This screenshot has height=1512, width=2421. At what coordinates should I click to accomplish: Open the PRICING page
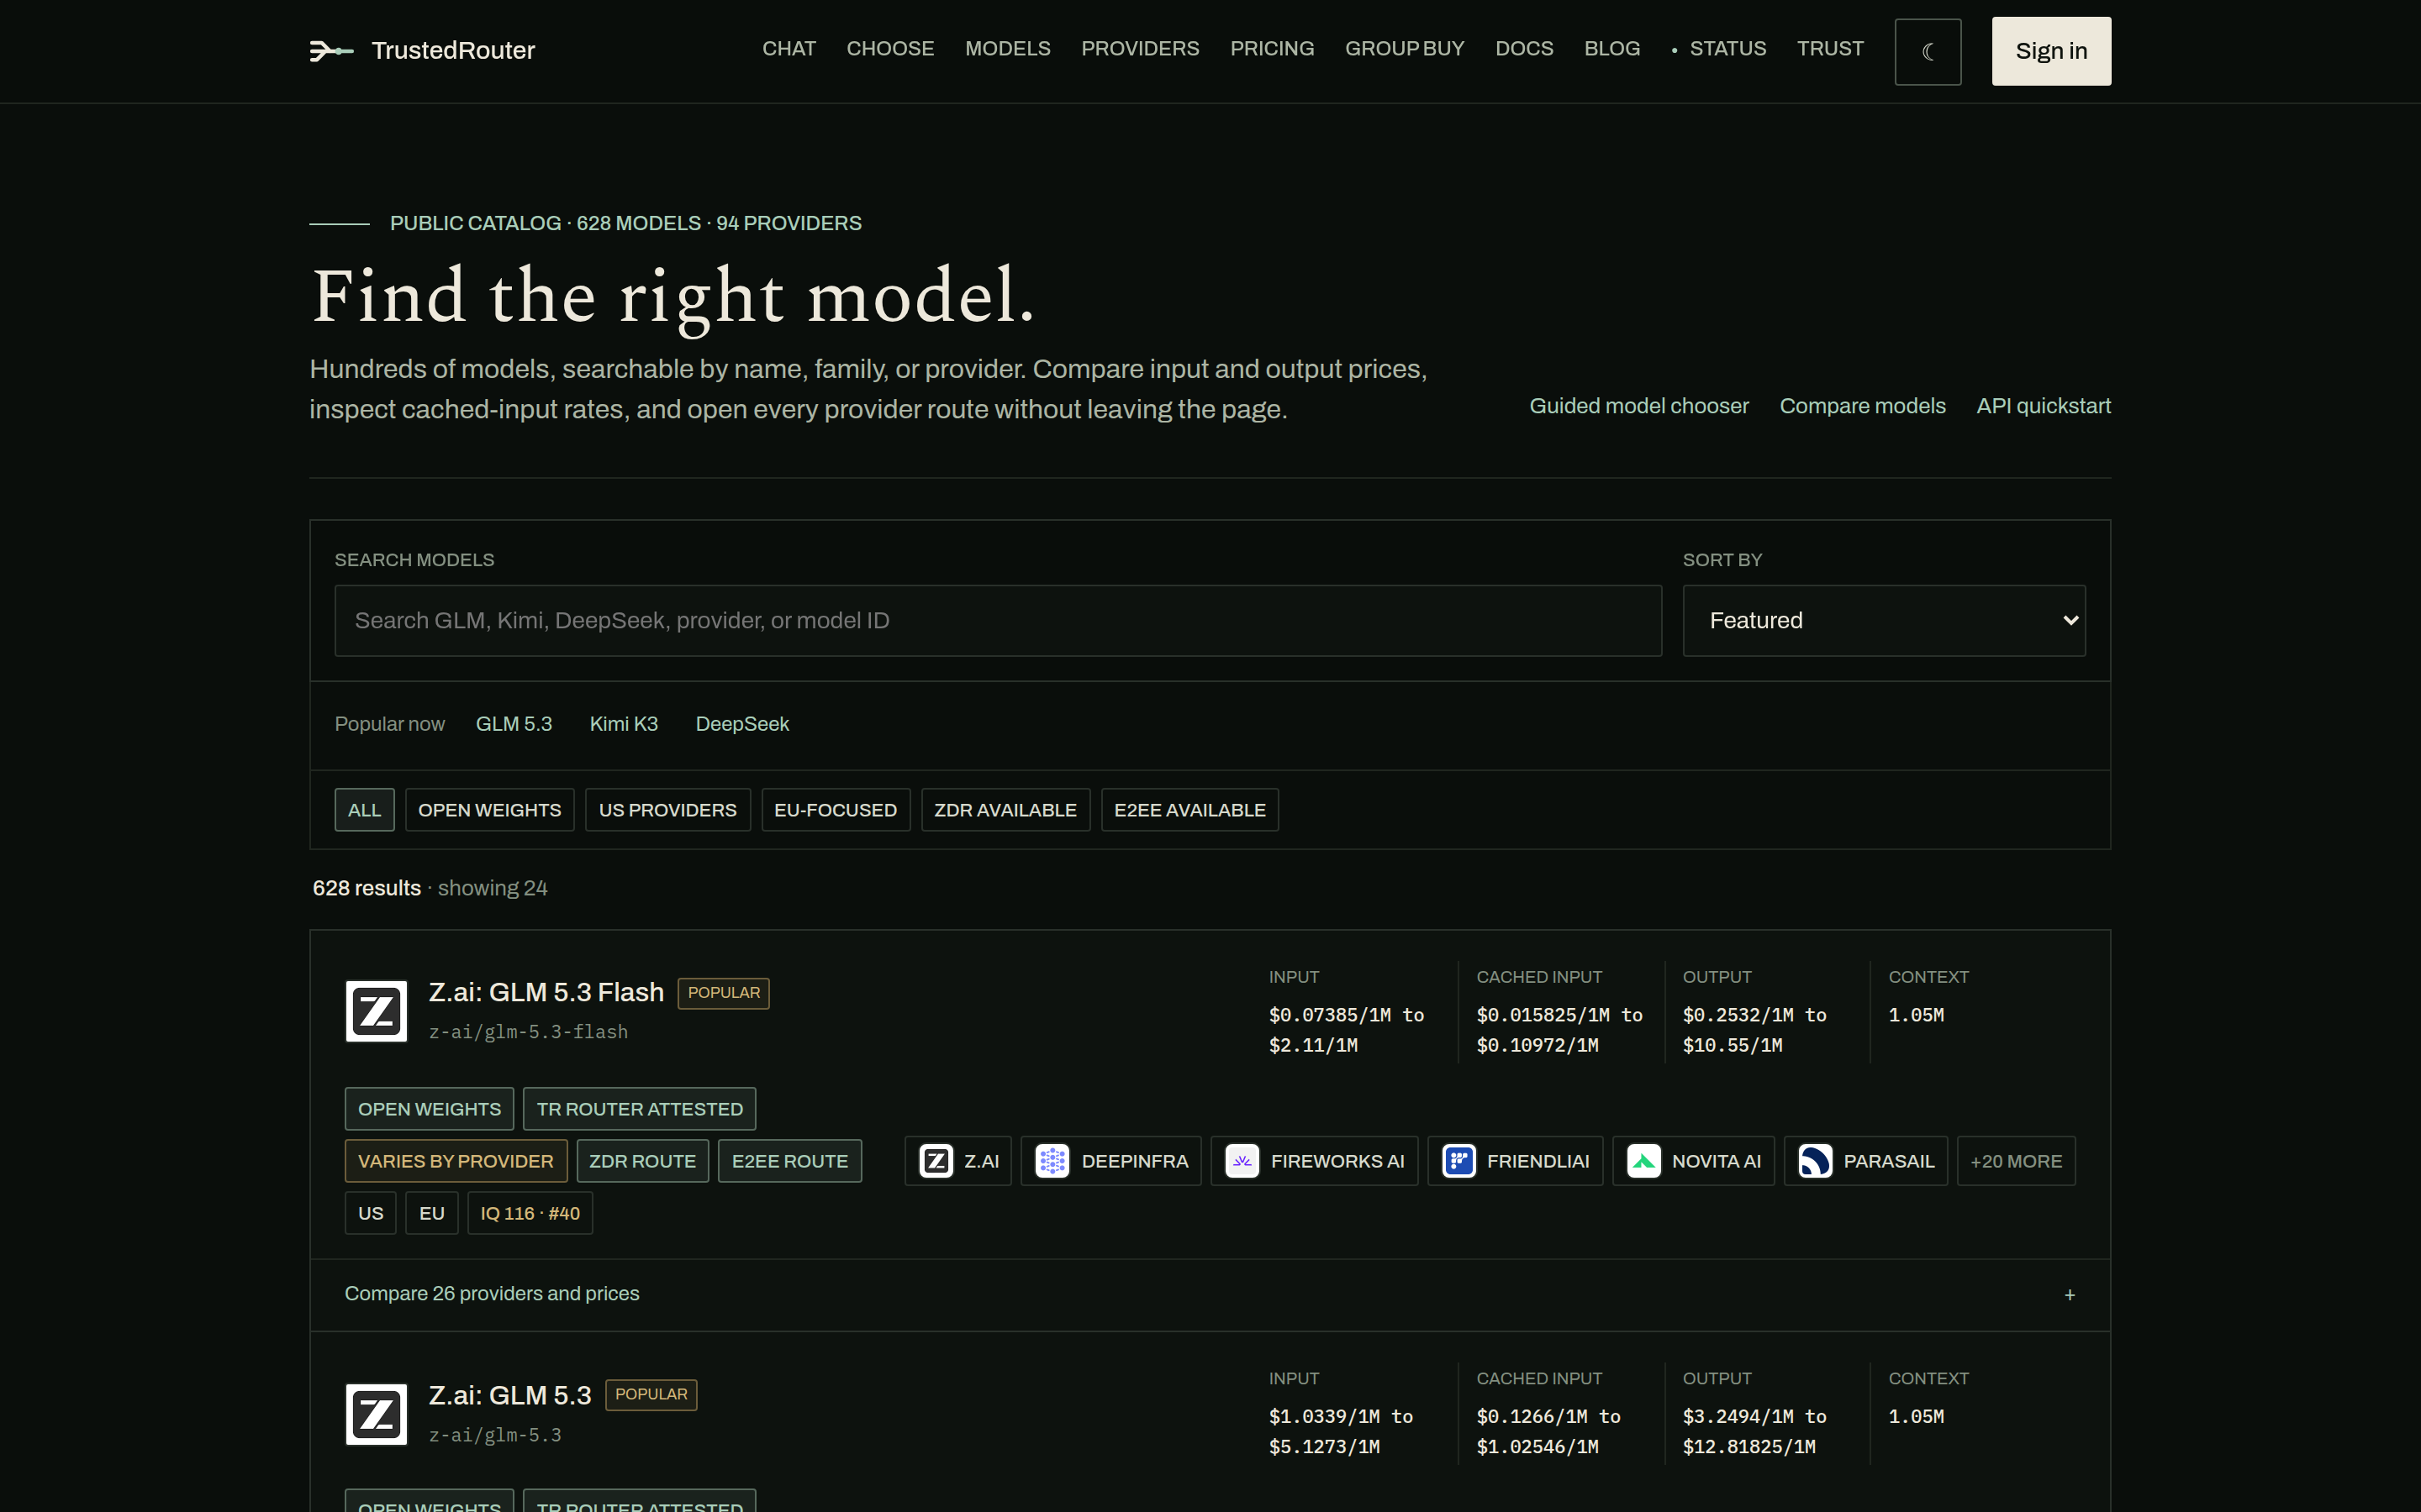1272,49
